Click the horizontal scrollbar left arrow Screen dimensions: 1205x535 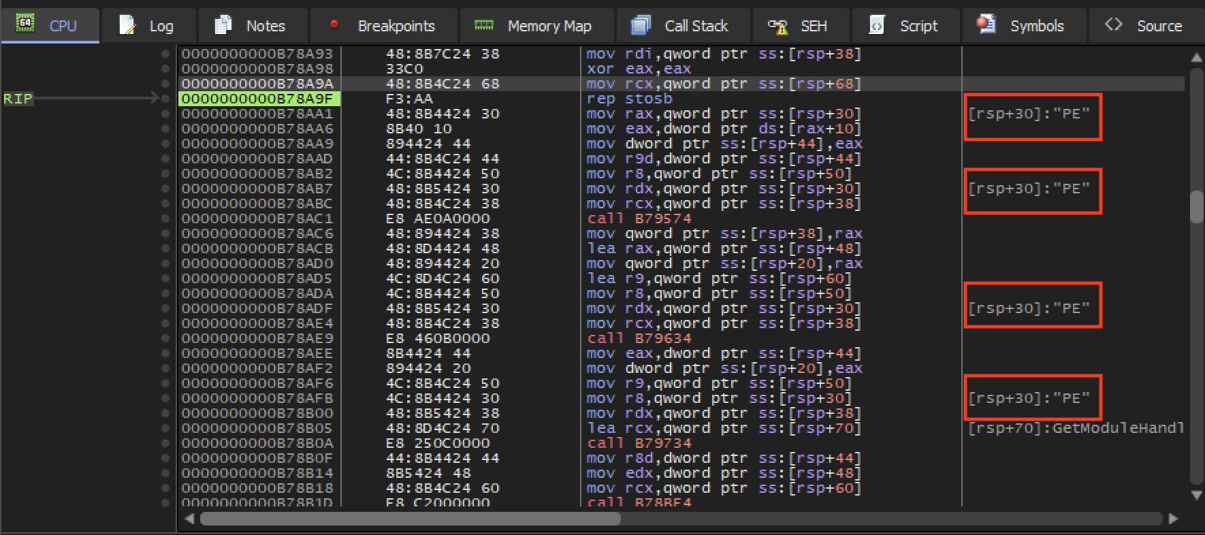[x=189, y=519]
